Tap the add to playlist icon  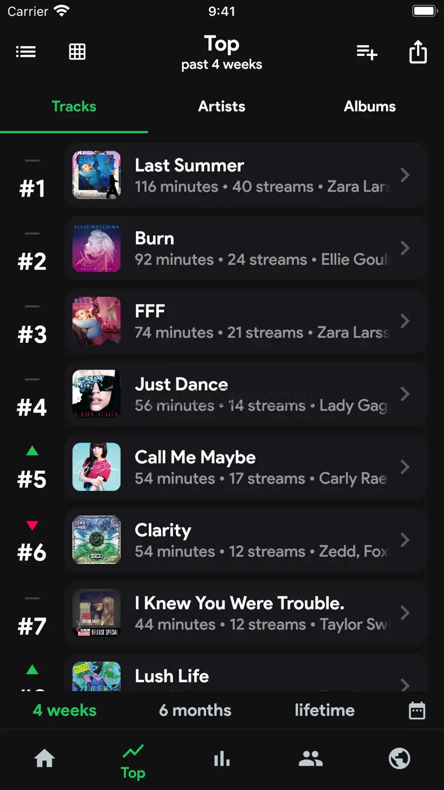367,52
